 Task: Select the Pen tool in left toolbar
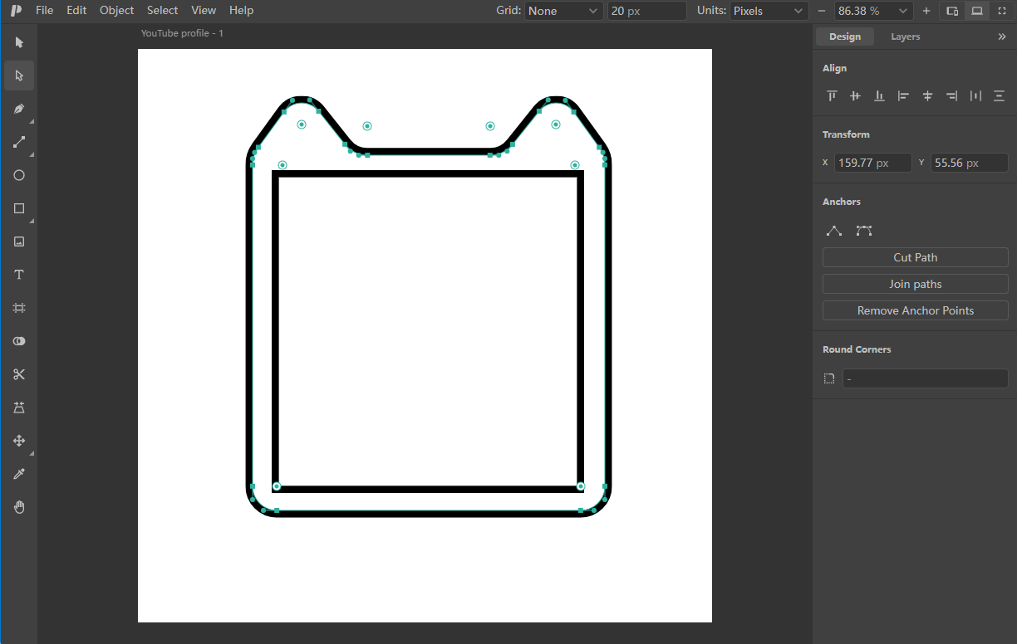tap(19, 109)
